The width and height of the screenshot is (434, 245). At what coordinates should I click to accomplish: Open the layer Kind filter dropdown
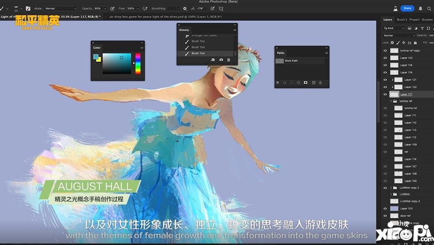pyautogui.click(x=394, y=28)
